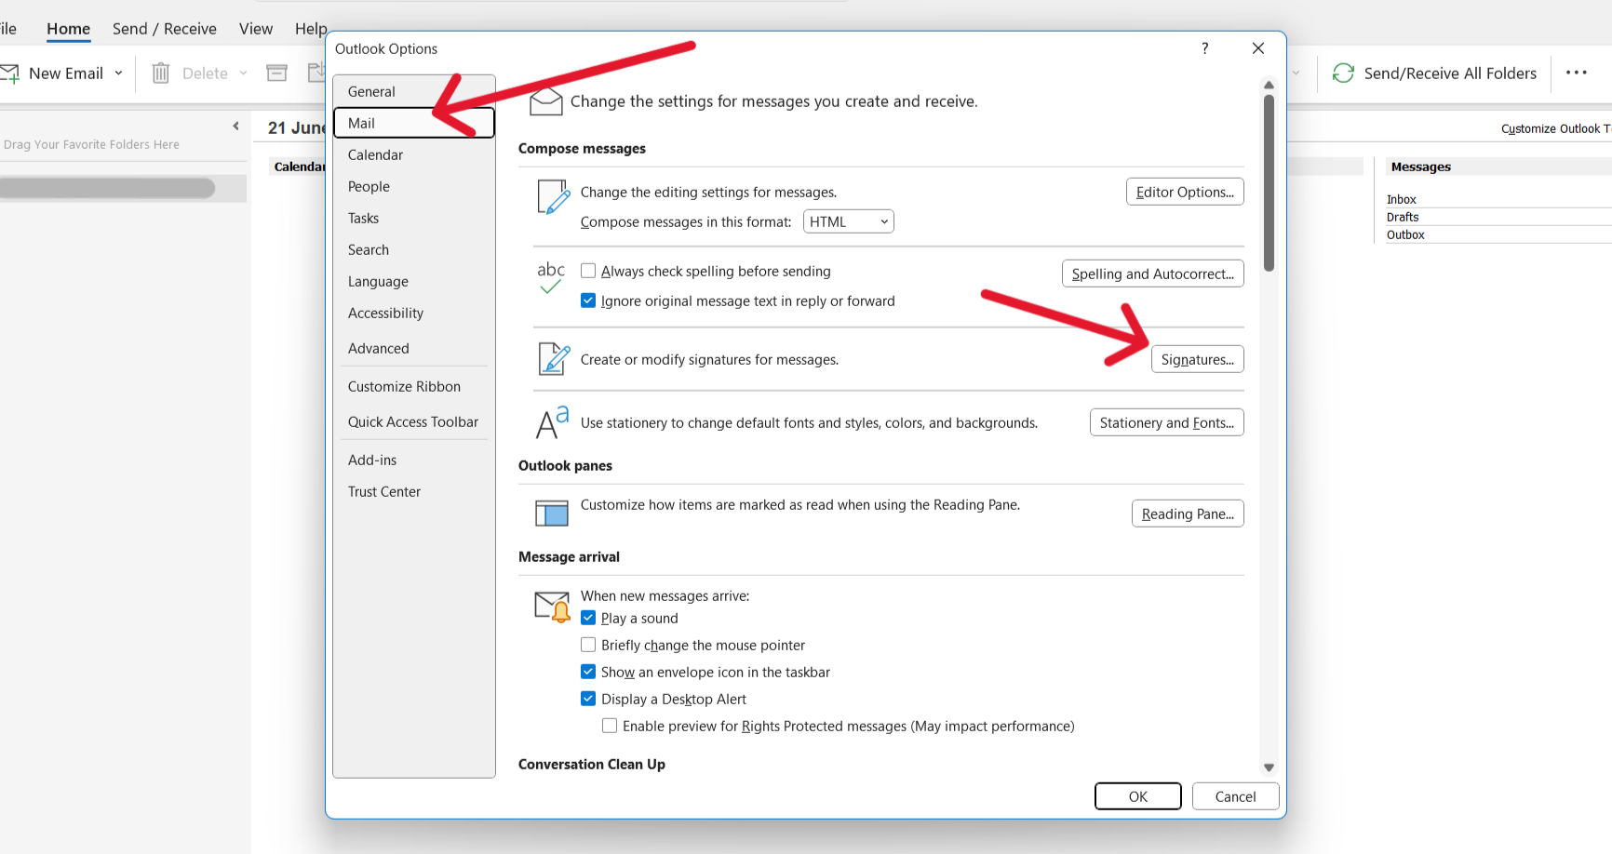This screenshot has height=854, width=1612.
Task: Uncheck Play a sound
Action: (x=588, y=618)
